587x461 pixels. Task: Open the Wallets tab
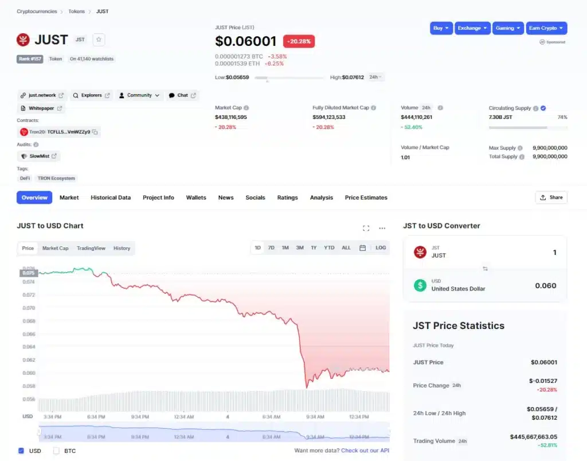196,197
